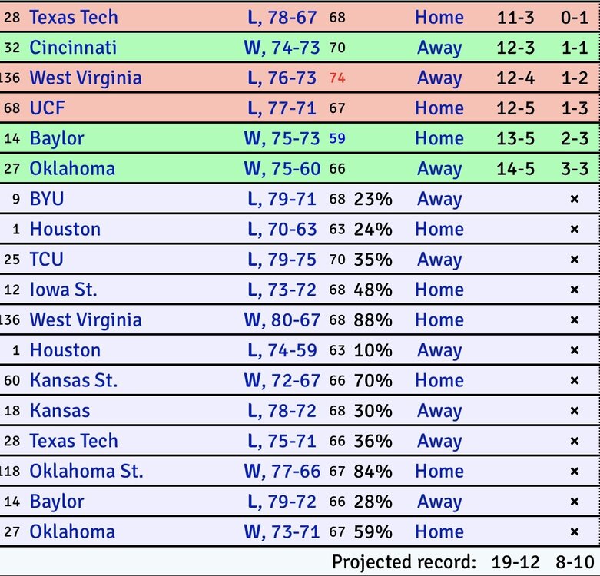Click Kansas team link in the 78-72 row
The width and height of the screenshot is (600, 576).
[59, 411]
